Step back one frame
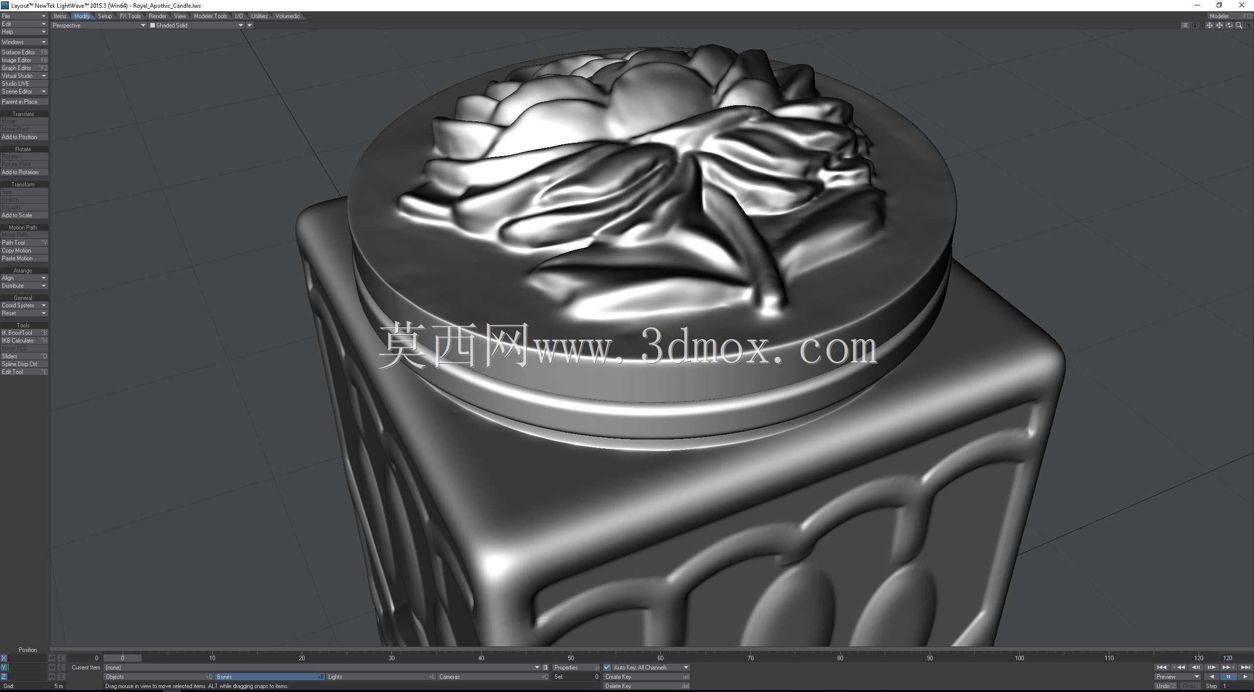This screenshot has height=692, width=1254. (x=1196, y=668)
